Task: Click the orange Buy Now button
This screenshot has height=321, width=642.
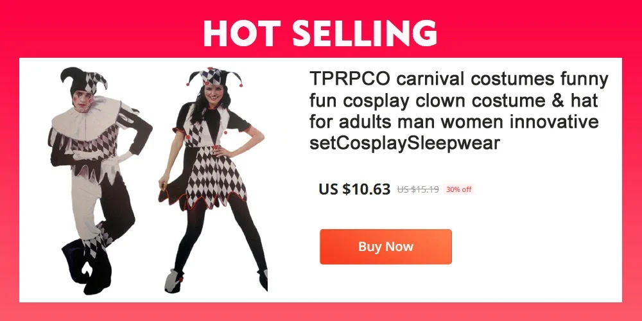Action: 385,247
